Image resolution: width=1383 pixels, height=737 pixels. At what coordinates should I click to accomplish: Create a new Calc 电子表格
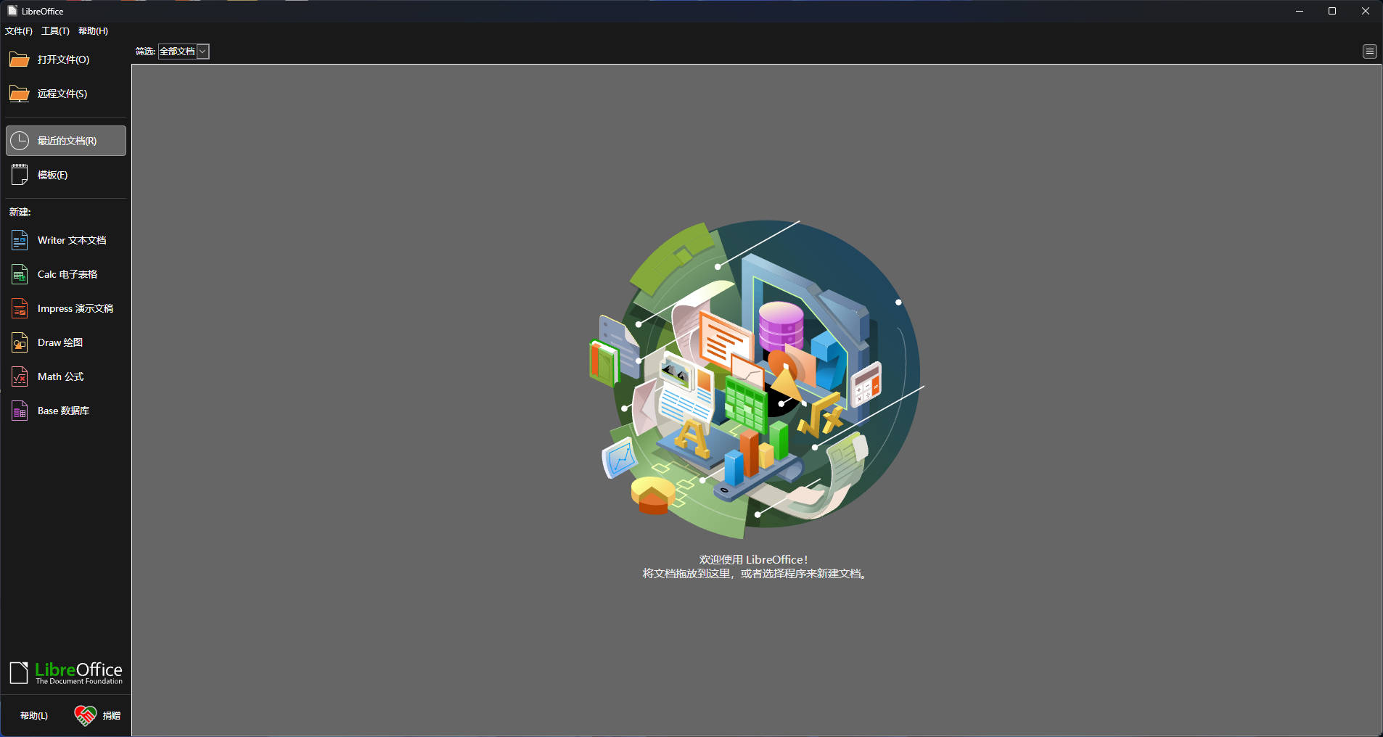click(x=66, y=274)
